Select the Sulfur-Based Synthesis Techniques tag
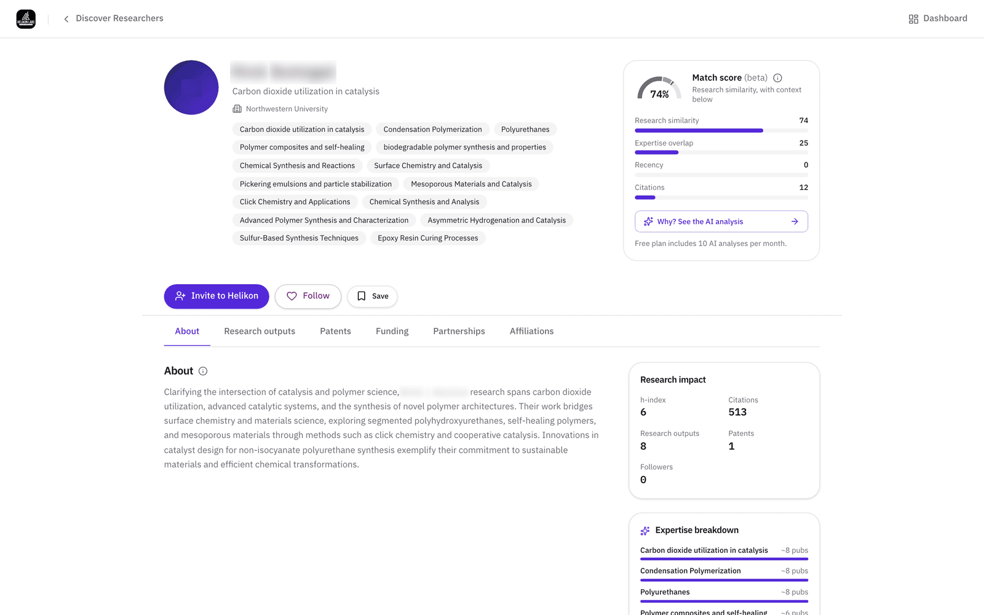Screen dimensions: 984x615 click(299, 238)
